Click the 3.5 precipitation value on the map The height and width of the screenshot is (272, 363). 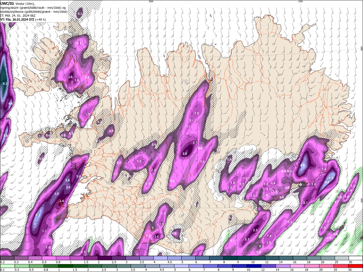click(56, 194)
